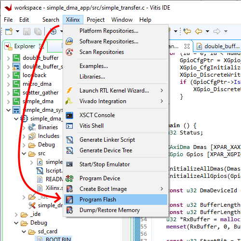Open the New wizard dropdown arrow
Screen dimensions: 241x241
click(17, 31)
